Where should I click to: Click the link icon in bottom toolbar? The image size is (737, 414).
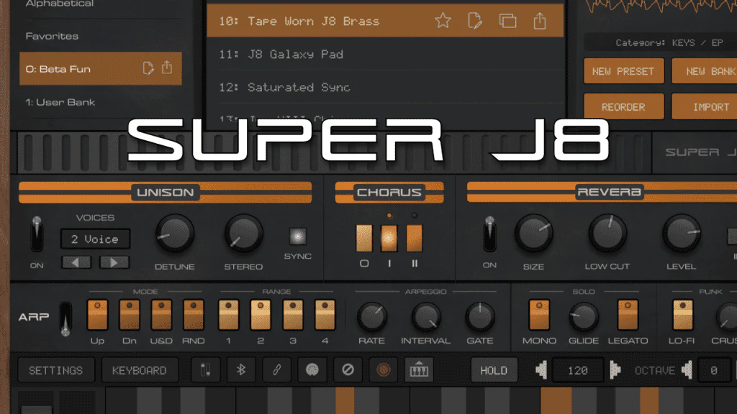277,370
